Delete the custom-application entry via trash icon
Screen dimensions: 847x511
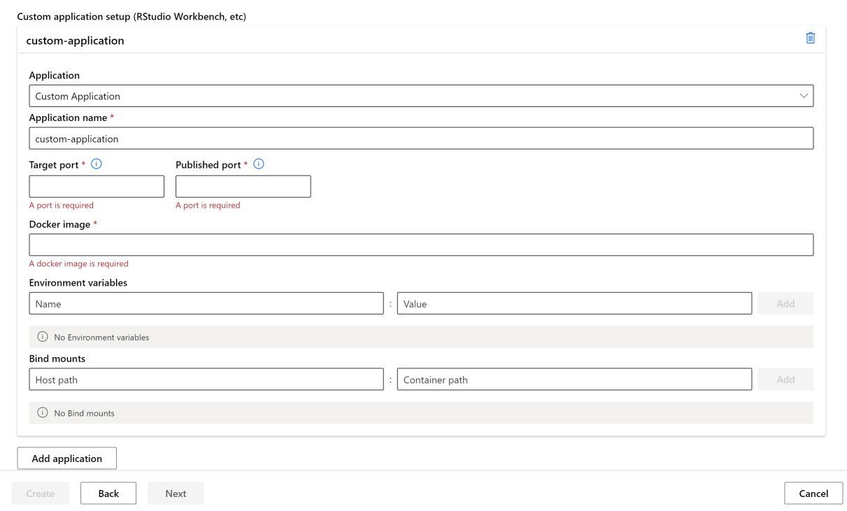(x=810, y=38)
